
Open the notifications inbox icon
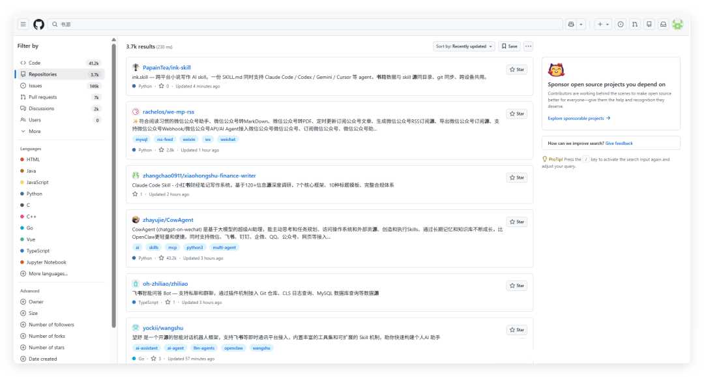click(663, 24)
